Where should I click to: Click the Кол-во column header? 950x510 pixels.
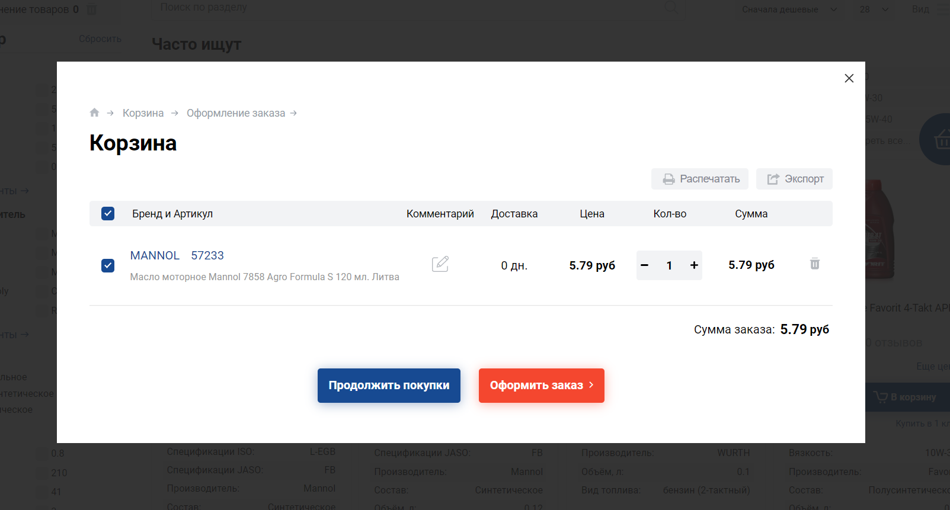[670, 214]
